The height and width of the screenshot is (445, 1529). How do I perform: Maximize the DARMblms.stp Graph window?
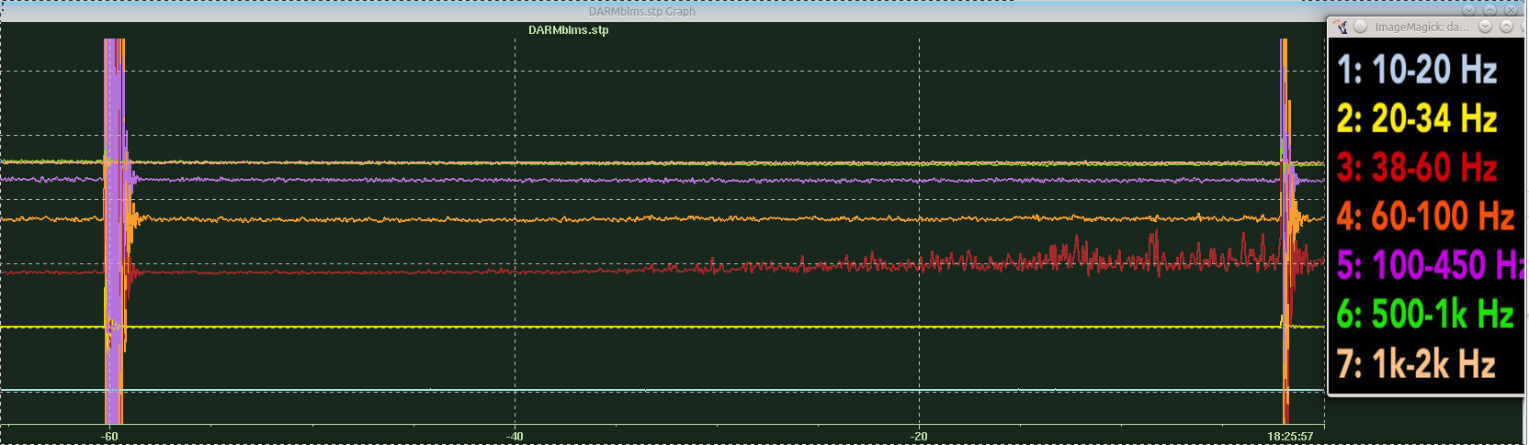click(1489, 10)
